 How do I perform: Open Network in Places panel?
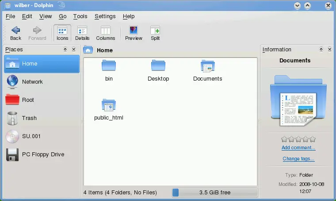32,82
